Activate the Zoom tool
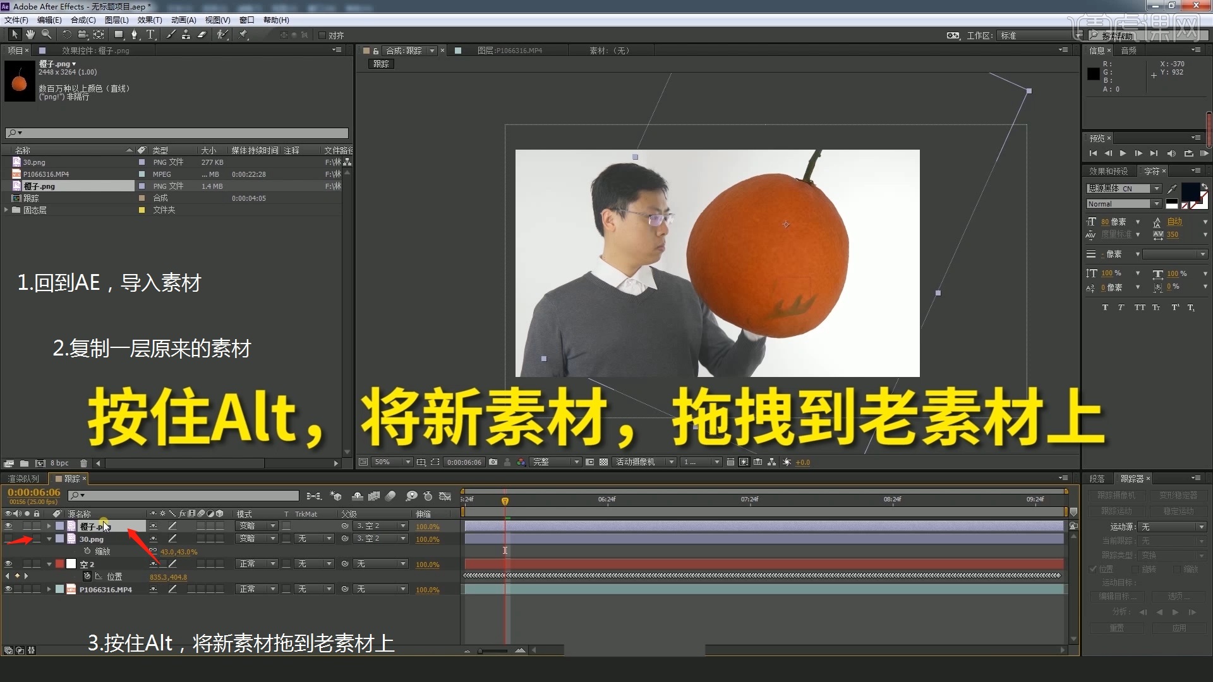Image resolution: width=1213 pixels, height=682 pixels. coord(46,34)
